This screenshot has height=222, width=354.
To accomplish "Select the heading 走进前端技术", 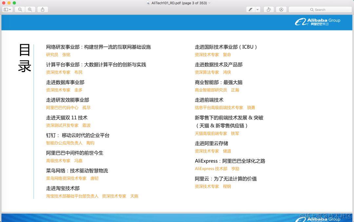I will [209, 100].
